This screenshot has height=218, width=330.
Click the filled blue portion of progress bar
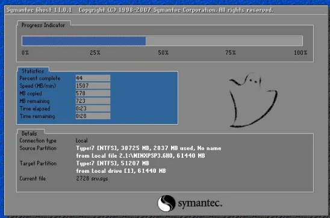84,41
